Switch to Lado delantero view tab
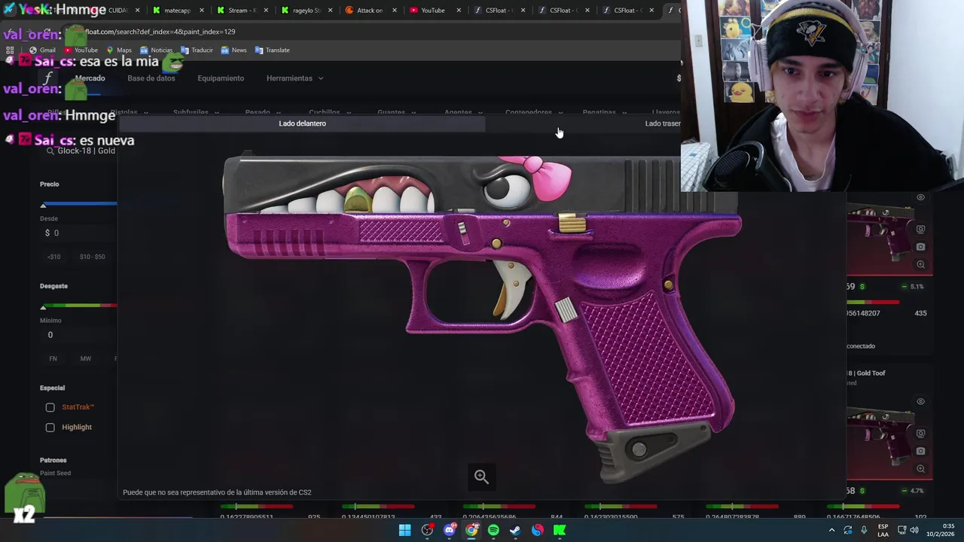964x542 pixels. pyautogui.click(x=302, y=123)
